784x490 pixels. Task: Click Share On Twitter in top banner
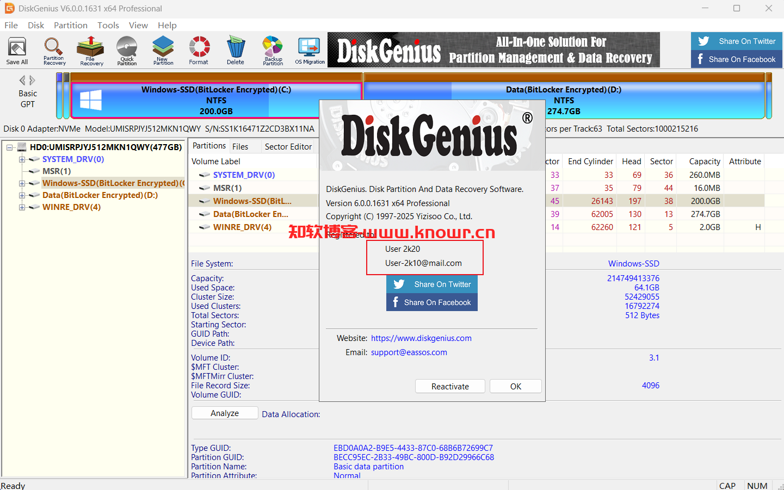[x=737, y=41]
